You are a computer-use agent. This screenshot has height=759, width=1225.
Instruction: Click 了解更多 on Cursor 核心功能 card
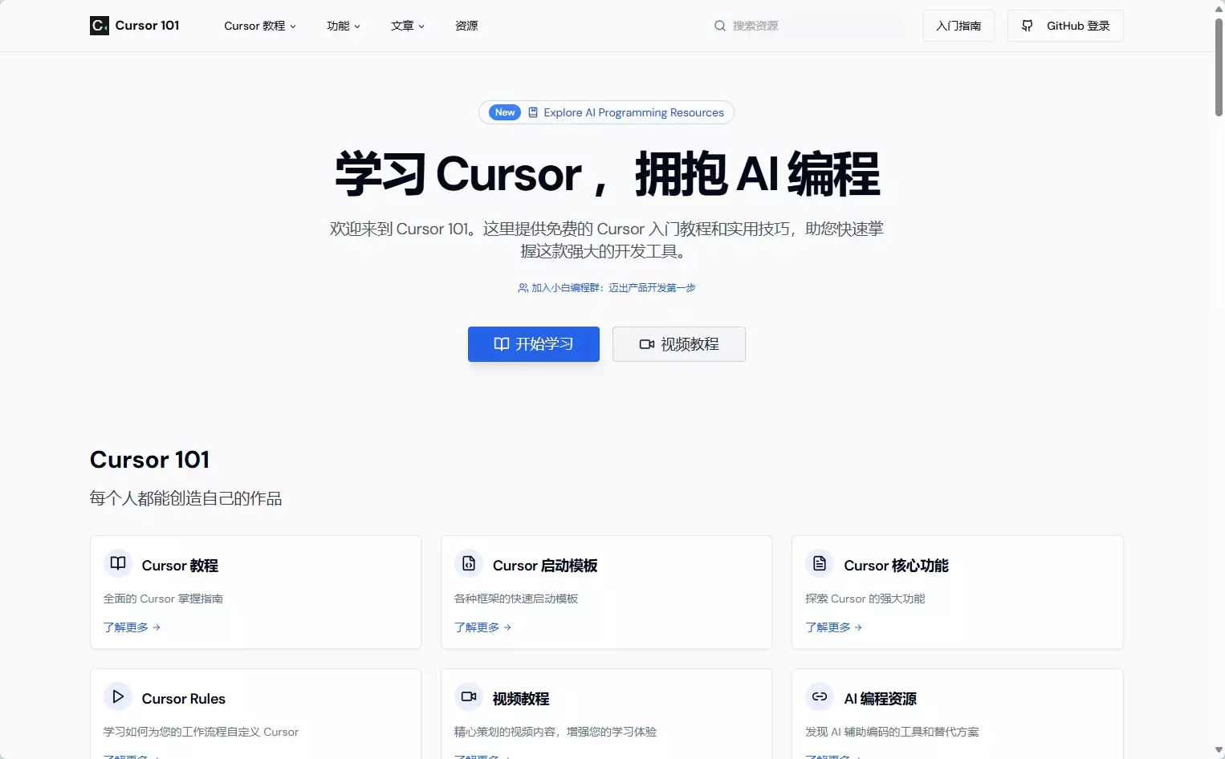(x=834, y=627)
